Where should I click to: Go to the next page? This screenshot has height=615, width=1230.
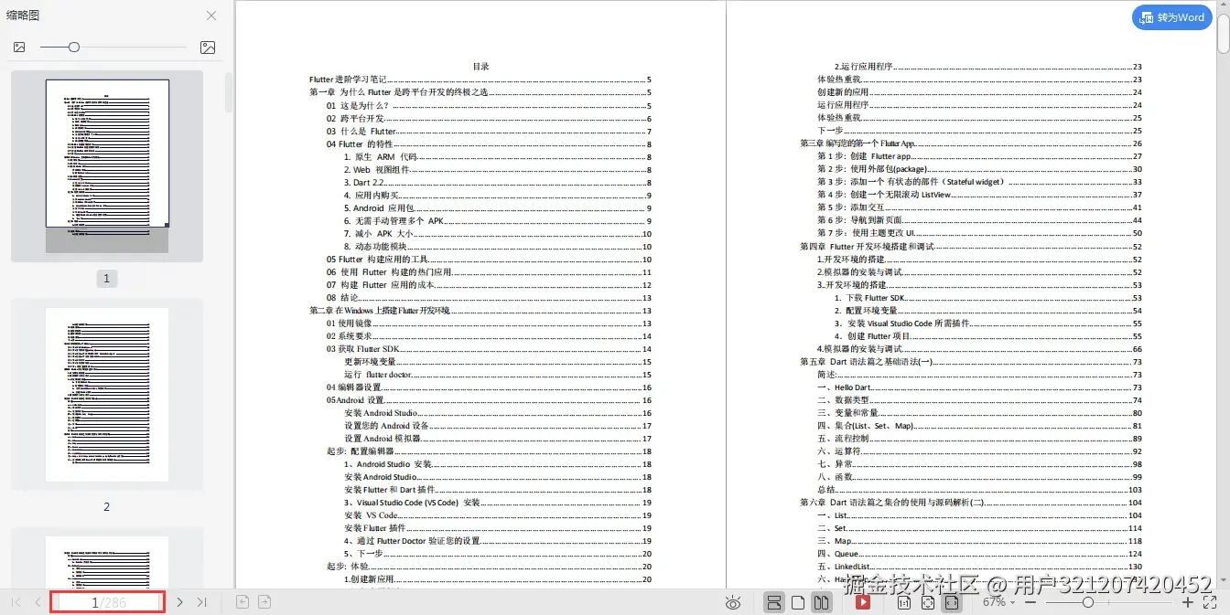pos(179,602)
